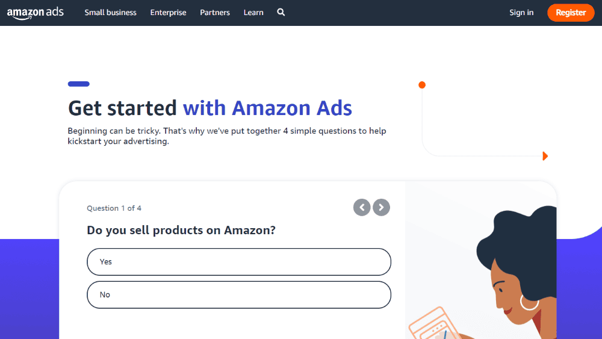This screenshot has width=602, height=339.
Task: Expand the Partners navigation item
Action: 215,13
